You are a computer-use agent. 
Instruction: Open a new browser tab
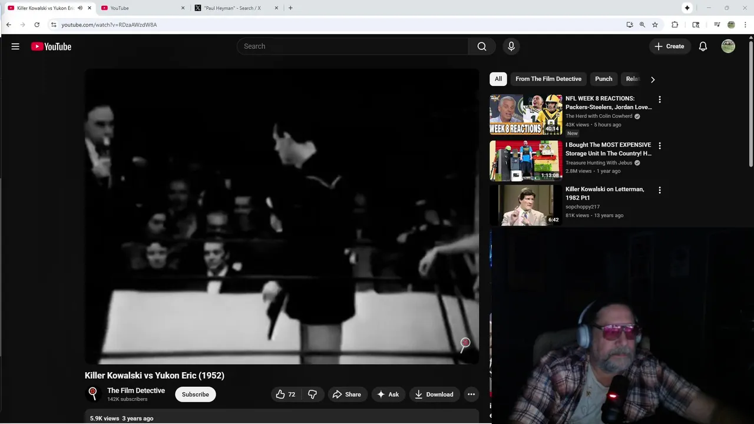click(x=290, y=8)
